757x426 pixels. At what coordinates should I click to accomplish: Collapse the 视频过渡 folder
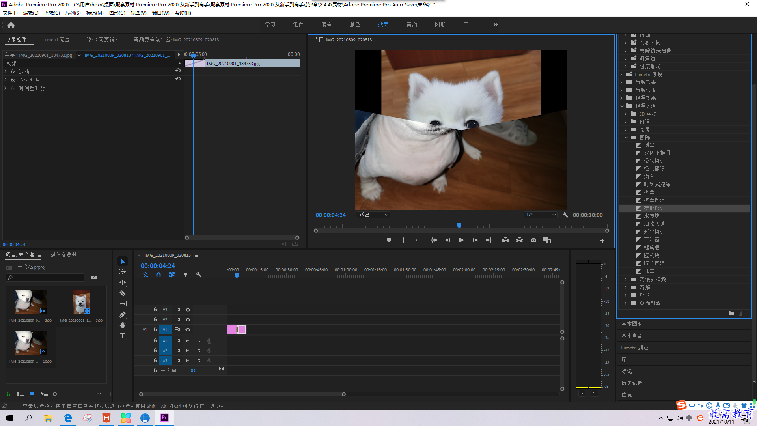pyautogui.click(x=622, y=106)
